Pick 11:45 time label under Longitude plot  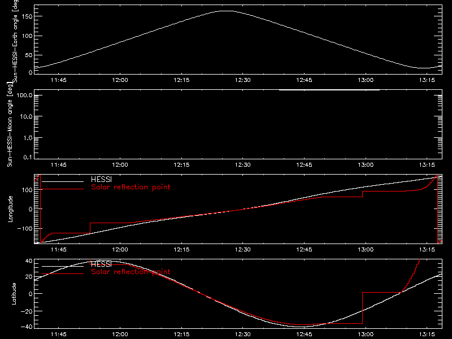(59, 250)
